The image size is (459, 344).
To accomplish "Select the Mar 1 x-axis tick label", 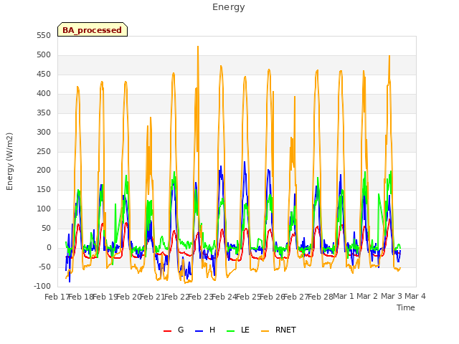I will [344, 296].
